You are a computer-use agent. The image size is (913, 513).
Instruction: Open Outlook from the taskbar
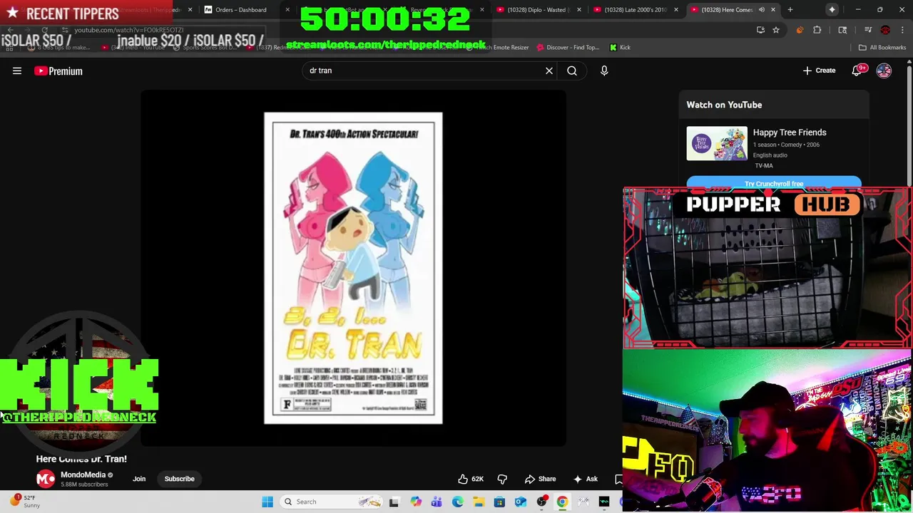[x=521, y=502]
